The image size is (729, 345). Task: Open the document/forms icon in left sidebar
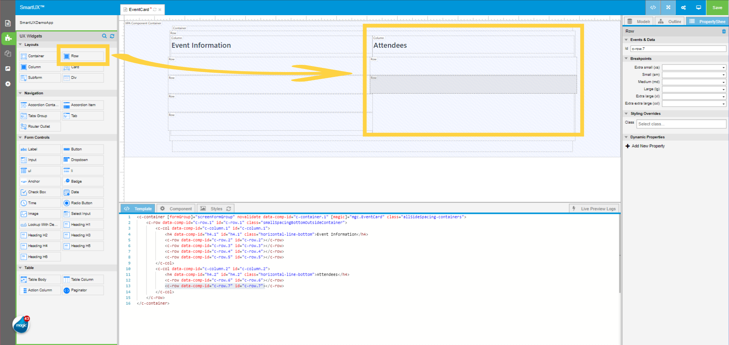point(8,23)
